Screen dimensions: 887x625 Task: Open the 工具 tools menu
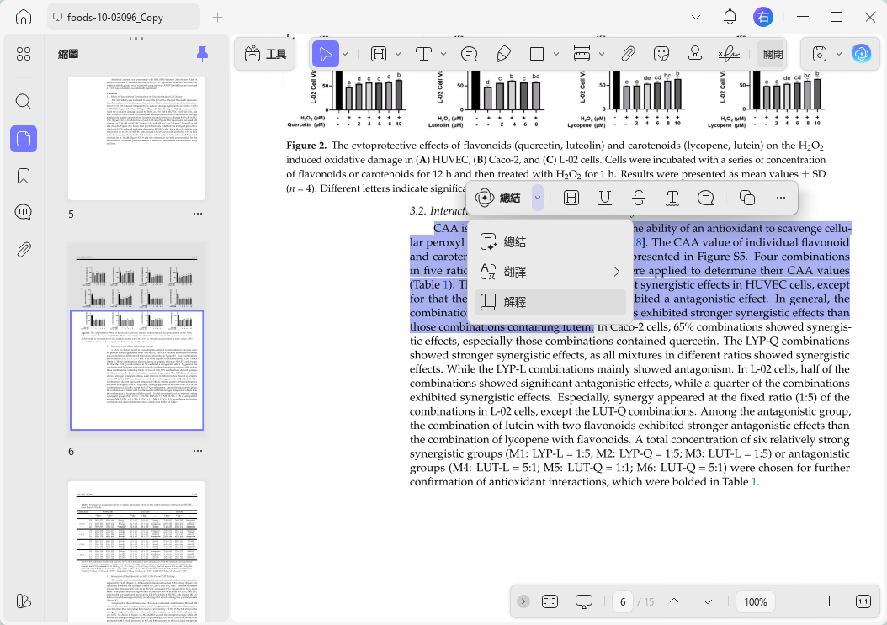click(265, 55)
